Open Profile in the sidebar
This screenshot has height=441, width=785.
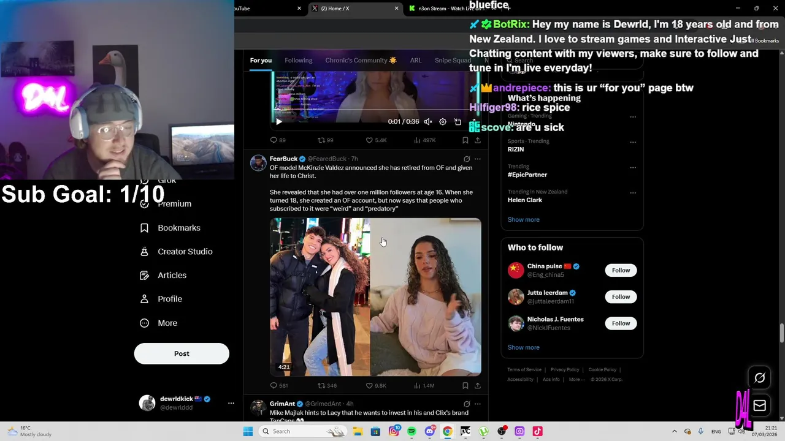[161, 299]
